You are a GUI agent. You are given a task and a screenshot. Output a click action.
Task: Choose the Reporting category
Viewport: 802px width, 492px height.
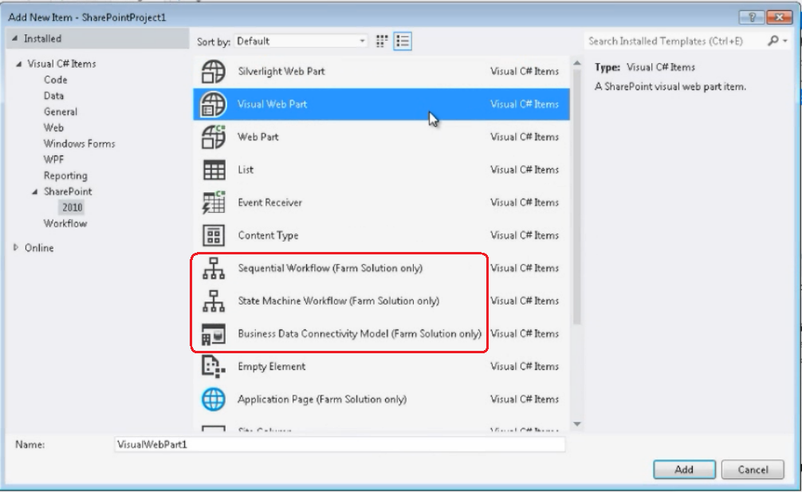(65, 175)
